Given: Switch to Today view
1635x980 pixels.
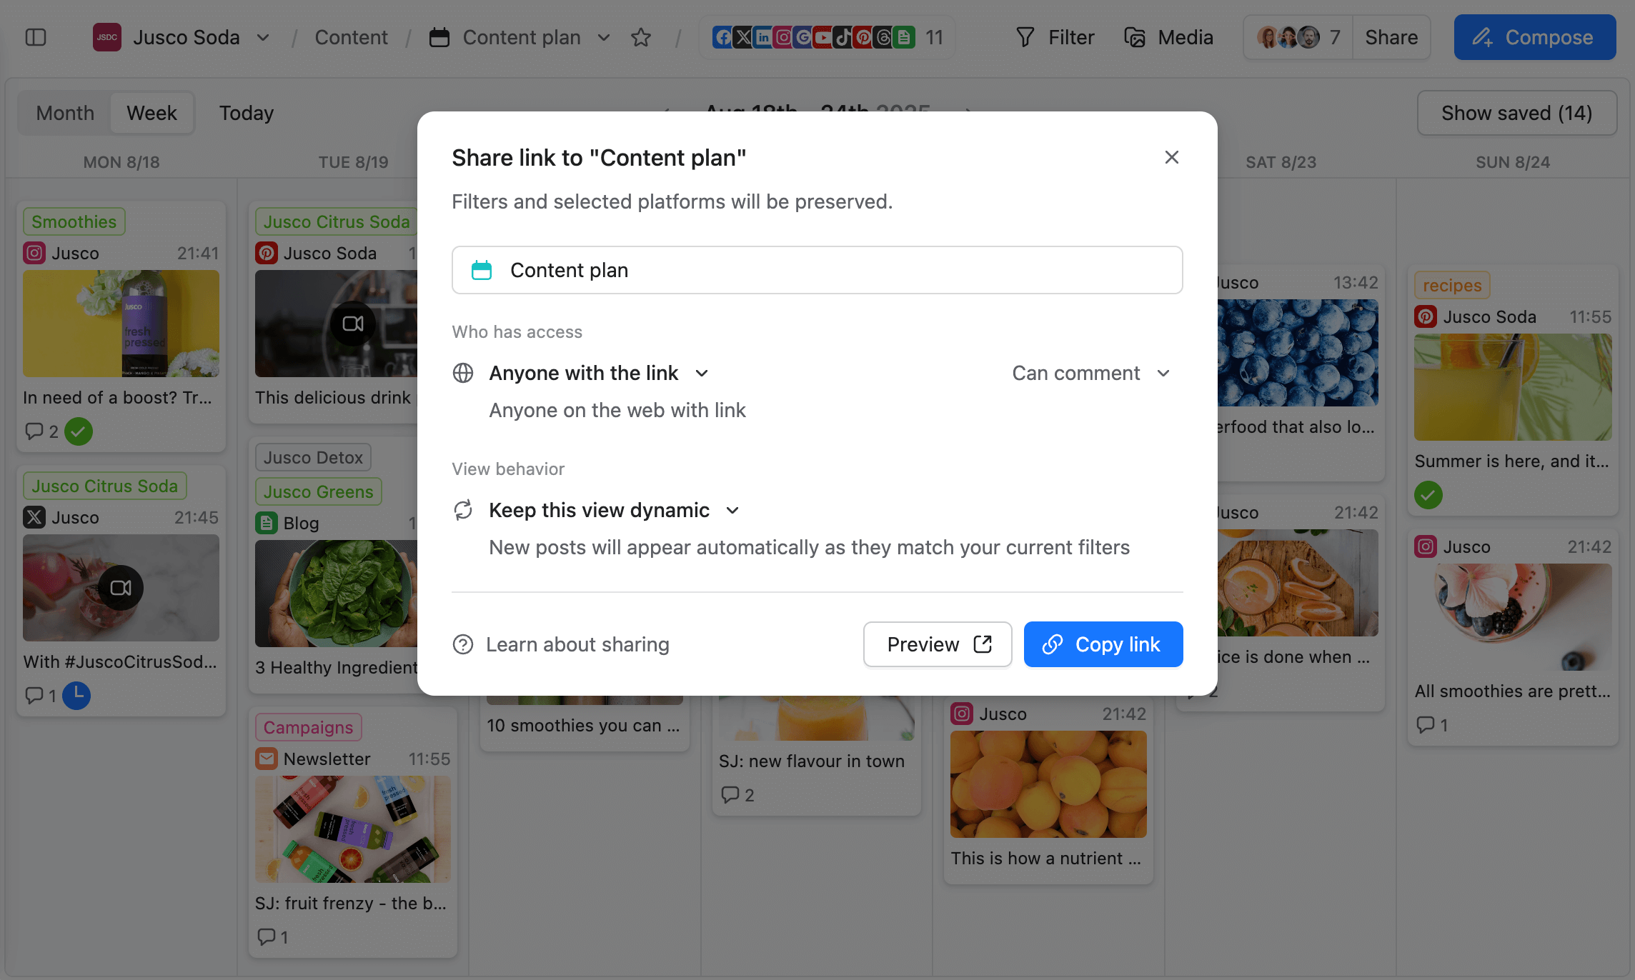Looking at the screenshot, I should 245,113.
